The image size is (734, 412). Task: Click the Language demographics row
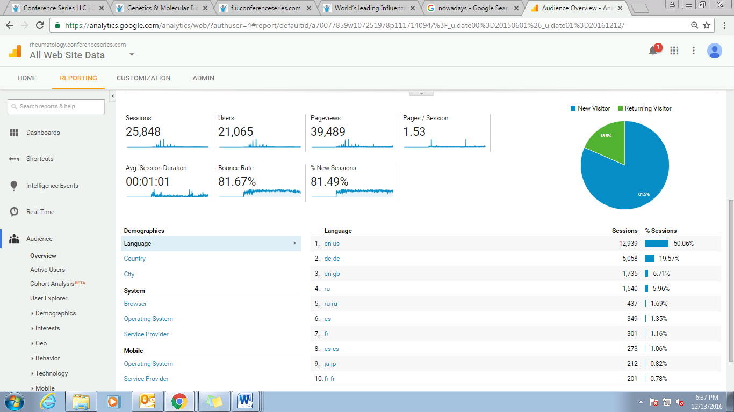[211, 244]
